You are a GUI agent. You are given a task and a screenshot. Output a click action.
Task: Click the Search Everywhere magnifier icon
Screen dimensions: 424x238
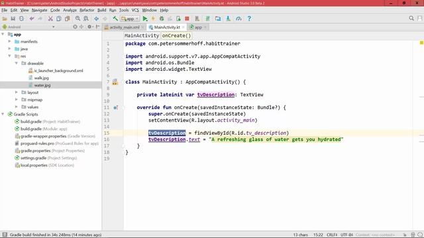click(x=411, y=19)
